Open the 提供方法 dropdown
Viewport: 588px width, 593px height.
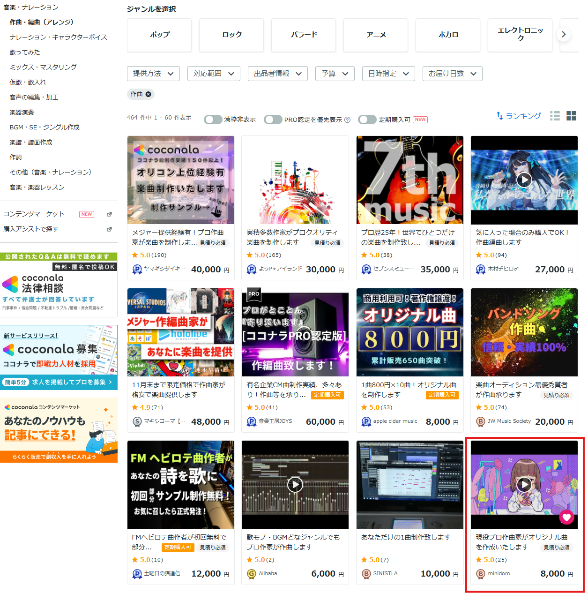point(153,74)
